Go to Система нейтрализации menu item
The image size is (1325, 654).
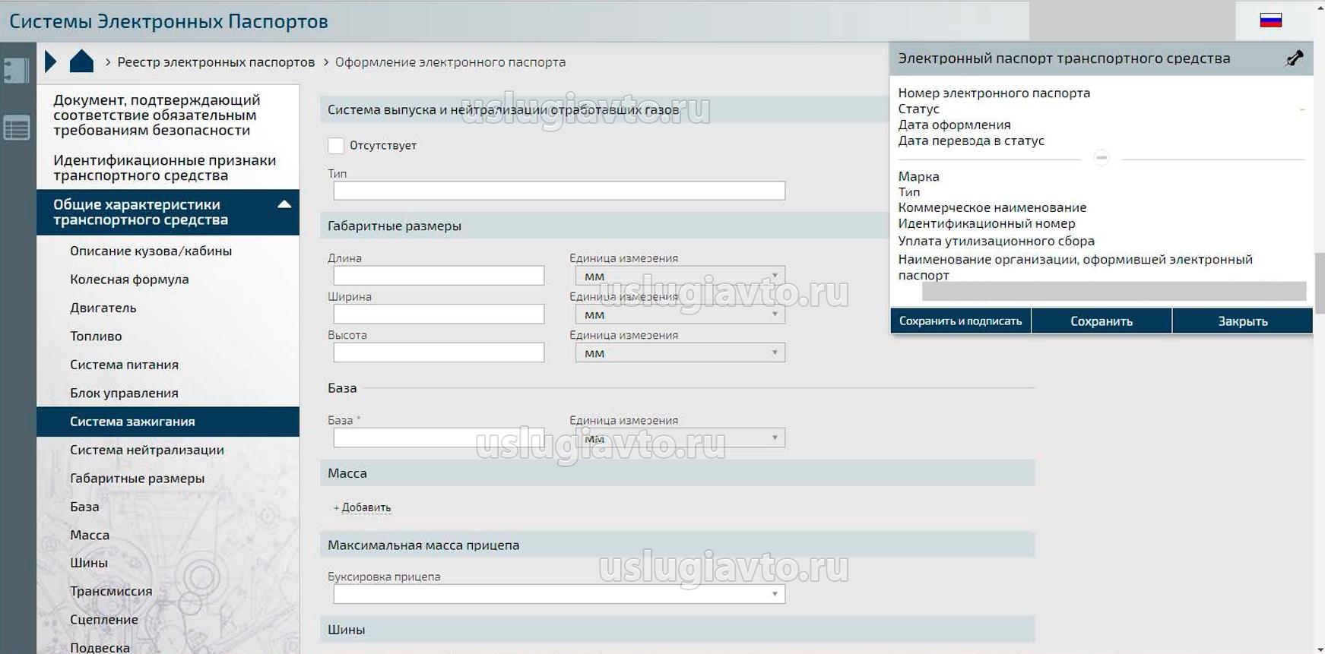click(x=147, y=450)
